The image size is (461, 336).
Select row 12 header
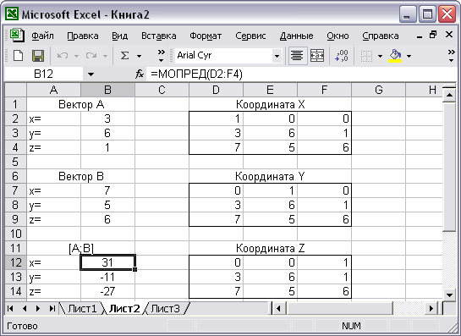16,262
